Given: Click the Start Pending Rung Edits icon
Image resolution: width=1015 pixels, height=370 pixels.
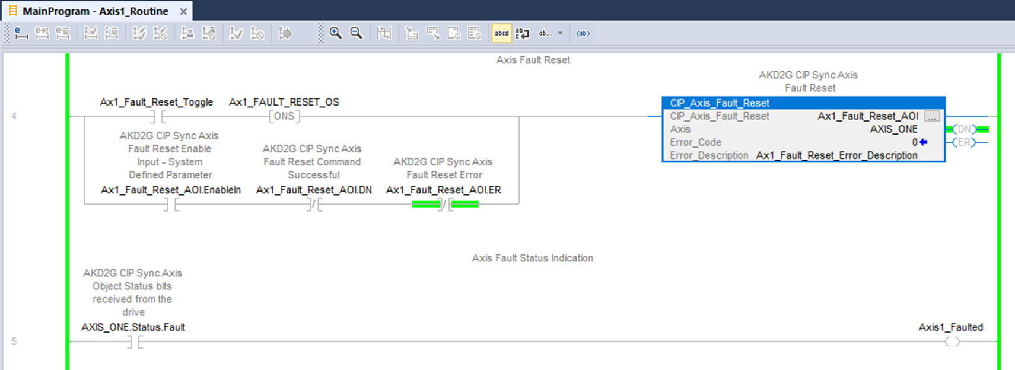Looking at the screenshot, I should tap(21, 33).
